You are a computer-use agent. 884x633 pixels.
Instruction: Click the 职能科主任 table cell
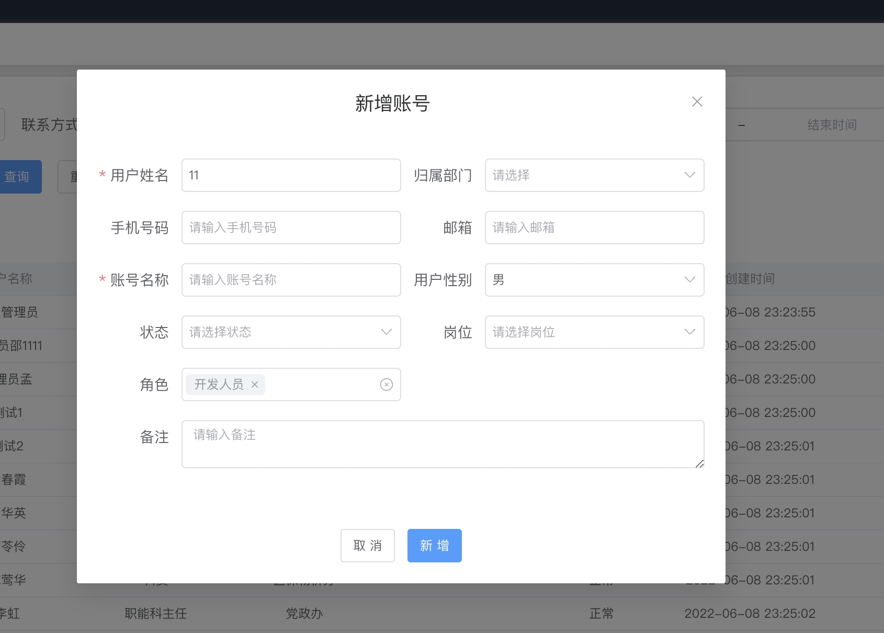(x=156, y=614)
